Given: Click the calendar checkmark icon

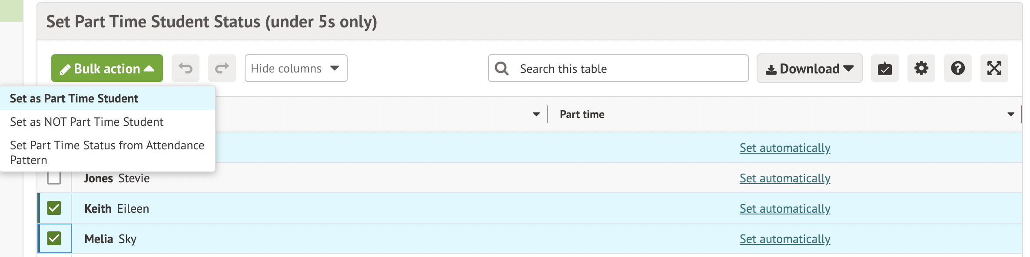Looking at the screenshot, I should (884, 68).
